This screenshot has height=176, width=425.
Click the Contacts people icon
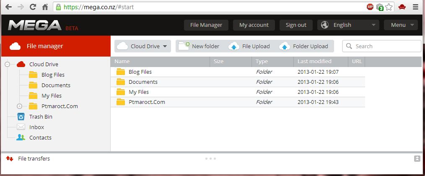(x=21, y=137)
